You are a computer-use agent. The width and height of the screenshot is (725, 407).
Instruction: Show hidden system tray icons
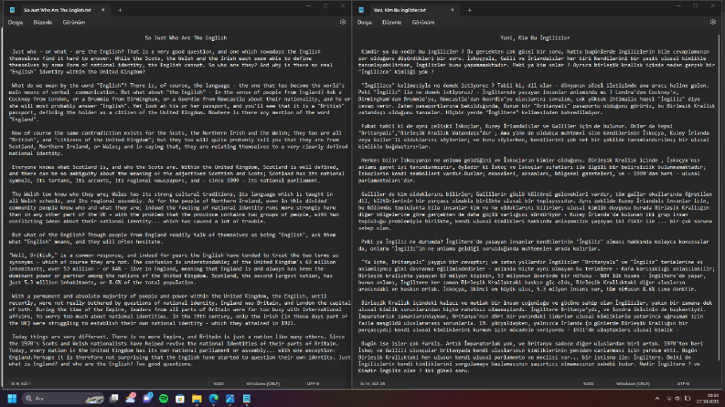tap(657, 398)
